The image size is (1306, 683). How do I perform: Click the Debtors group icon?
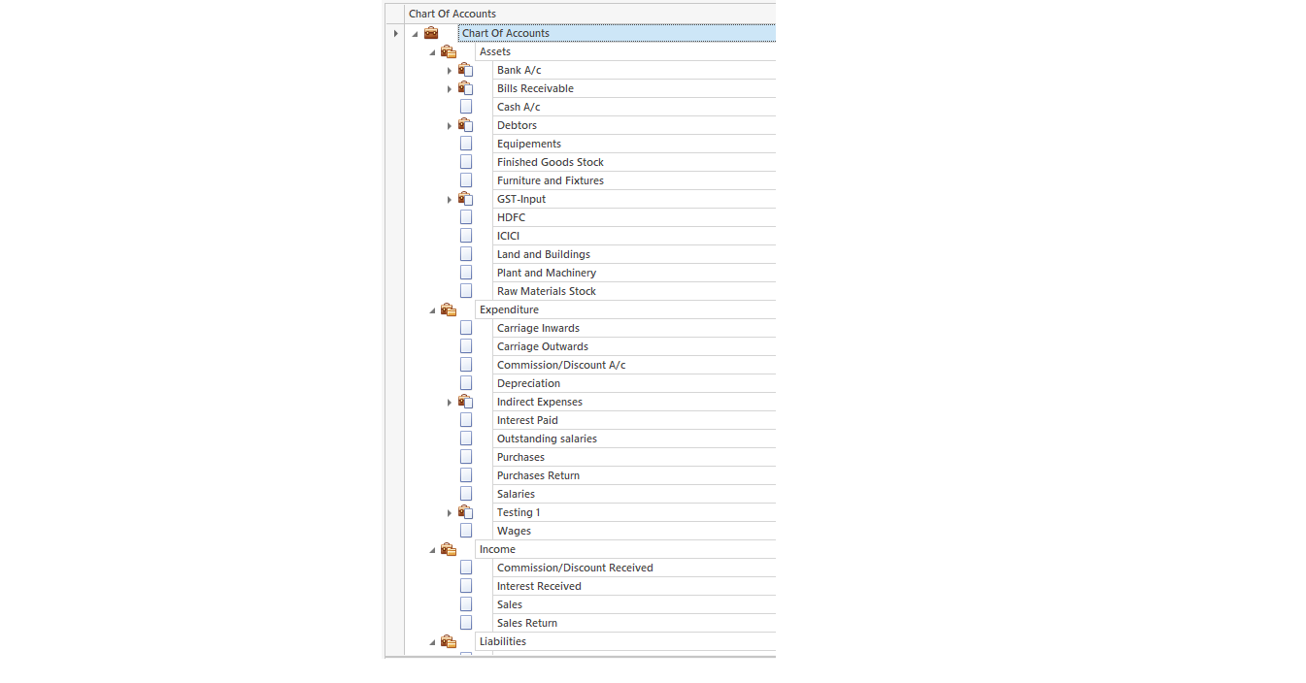[466, 125]
